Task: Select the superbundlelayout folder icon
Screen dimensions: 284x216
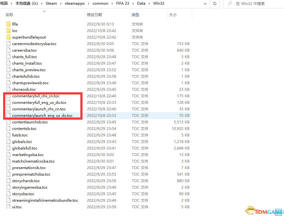Action: [8, 37]
